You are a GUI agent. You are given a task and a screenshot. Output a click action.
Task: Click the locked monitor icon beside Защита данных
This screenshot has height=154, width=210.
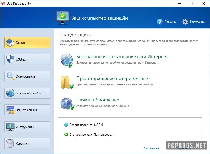point(10,110)
